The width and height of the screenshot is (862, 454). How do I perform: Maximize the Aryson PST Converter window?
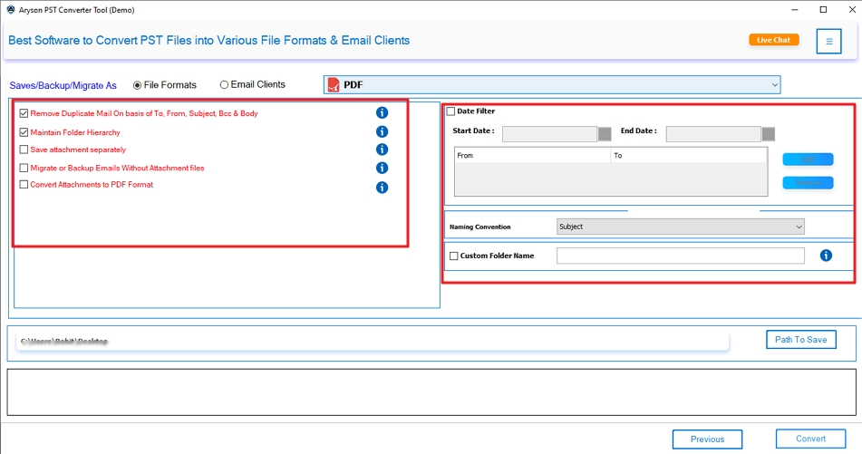click(x=823, y=9)
